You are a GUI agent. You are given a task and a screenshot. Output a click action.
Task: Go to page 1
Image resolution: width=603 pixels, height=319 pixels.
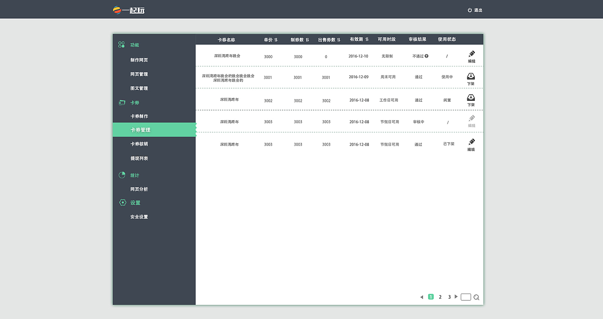(x=431, y=297)
